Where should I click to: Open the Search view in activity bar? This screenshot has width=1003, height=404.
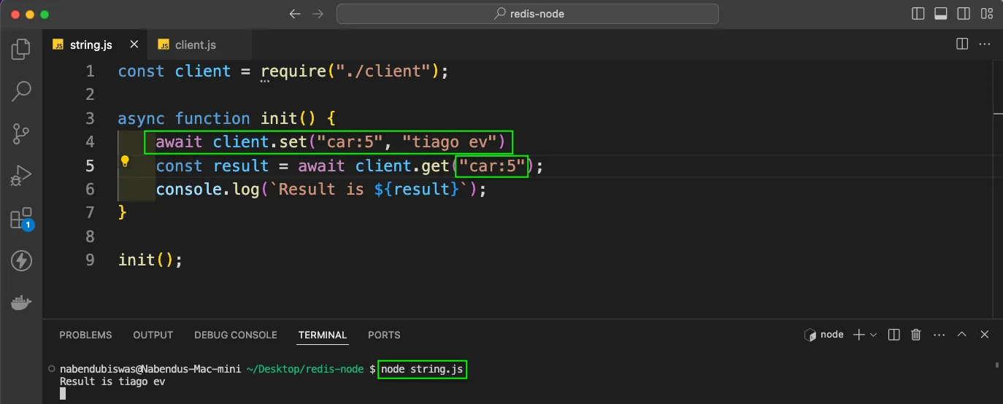tap(21, 91)
